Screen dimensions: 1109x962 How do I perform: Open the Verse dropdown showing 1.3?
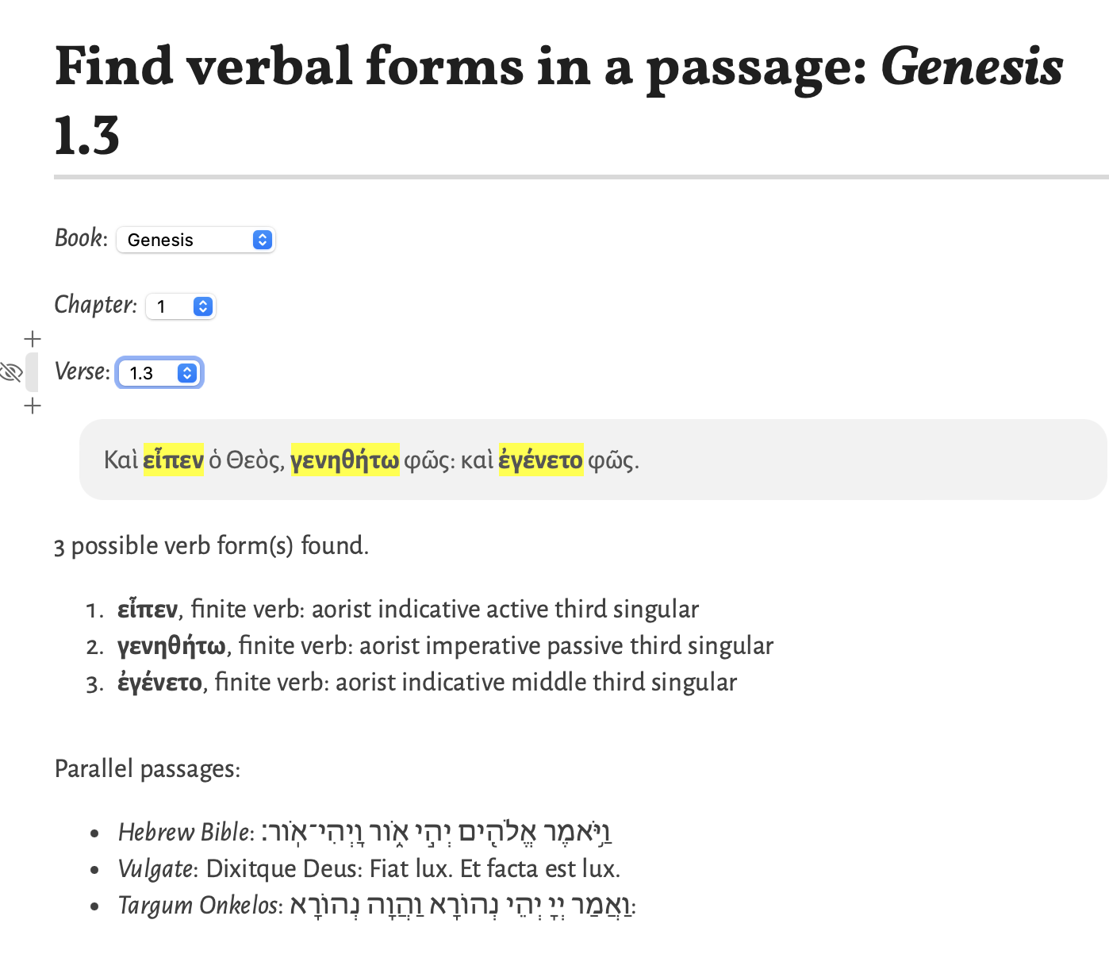pyautogui.click(x=160, y=373)
